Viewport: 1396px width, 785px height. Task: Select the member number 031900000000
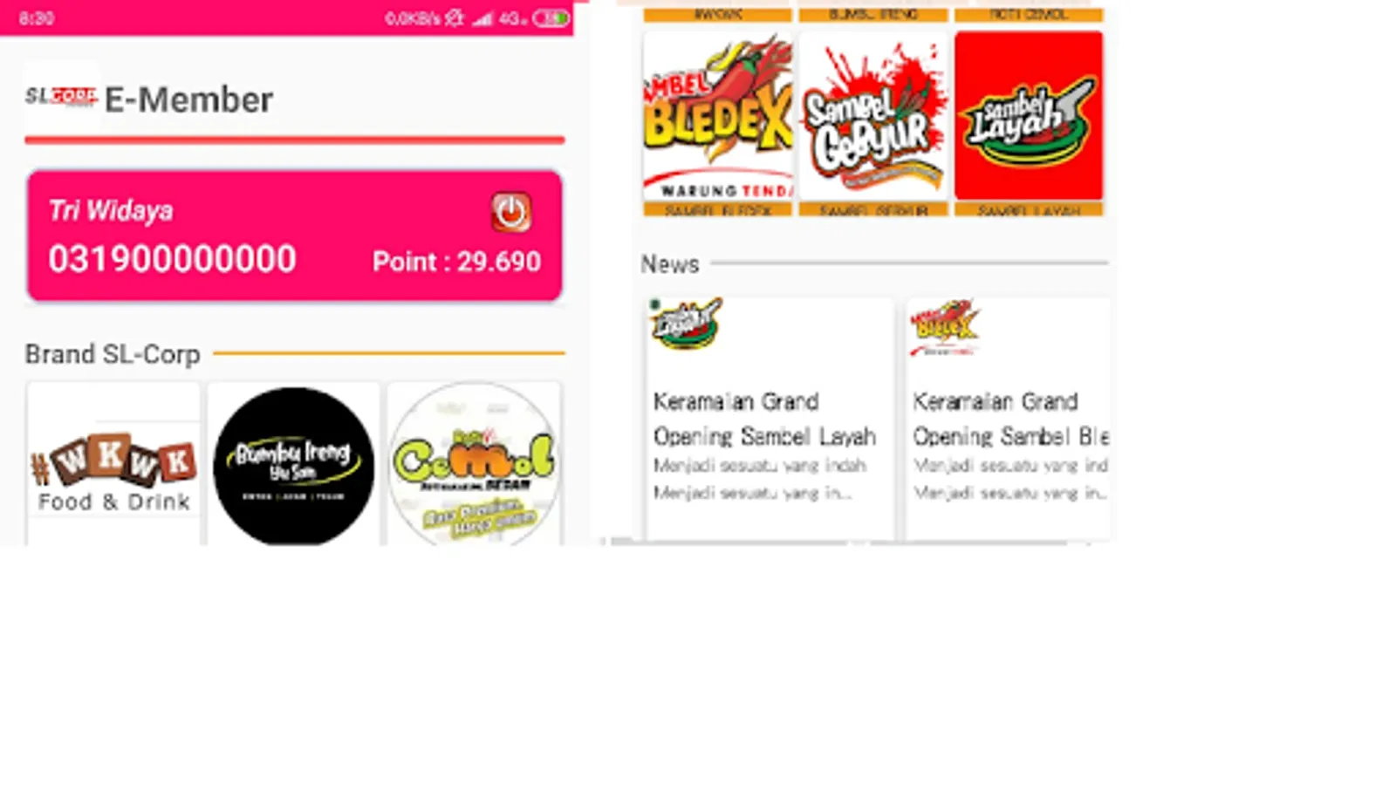coord(173,259)
